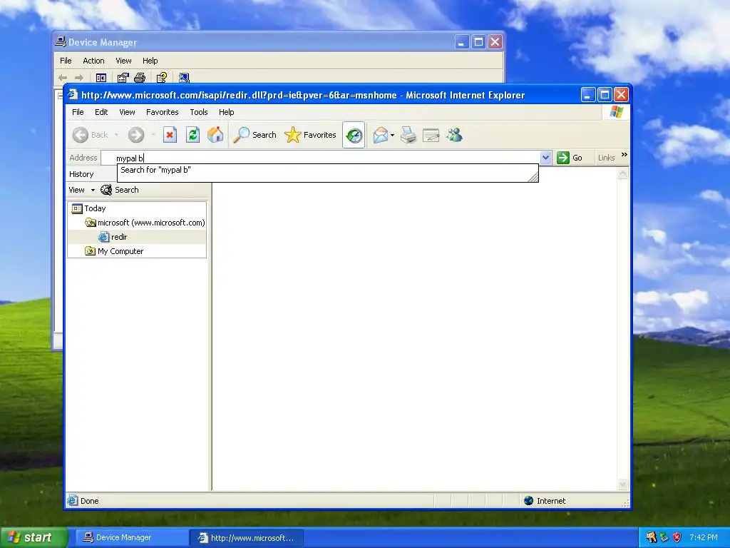Open the File menu in Device Manager
The image size is (730, 548).
point(66,61)
